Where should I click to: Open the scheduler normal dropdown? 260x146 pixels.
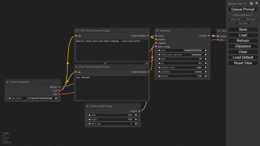point(182,72)
